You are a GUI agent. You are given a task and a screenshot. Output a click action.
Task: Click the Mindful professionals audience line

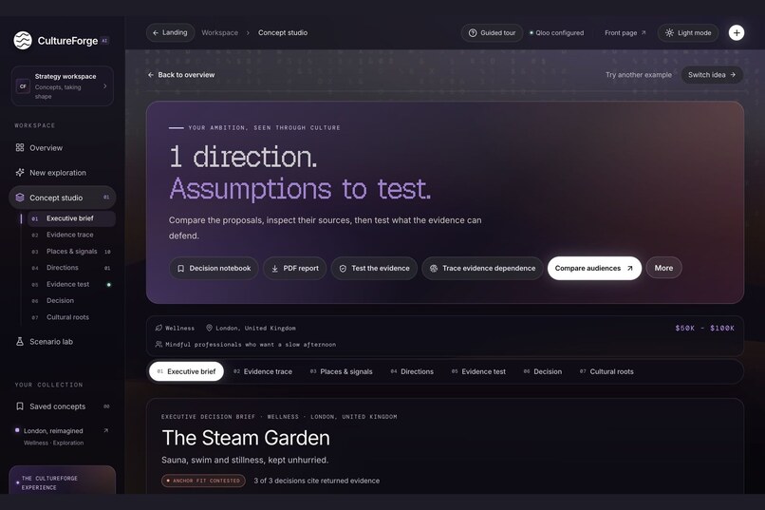[x=246, y=345]
